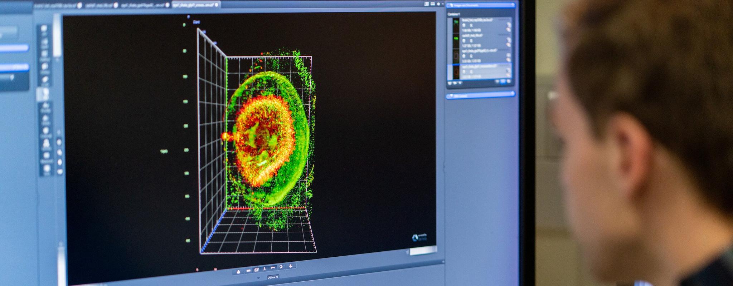This screenshot has width=733, height=286.
Task: Close the active document tab
Action: pos(216,5)
